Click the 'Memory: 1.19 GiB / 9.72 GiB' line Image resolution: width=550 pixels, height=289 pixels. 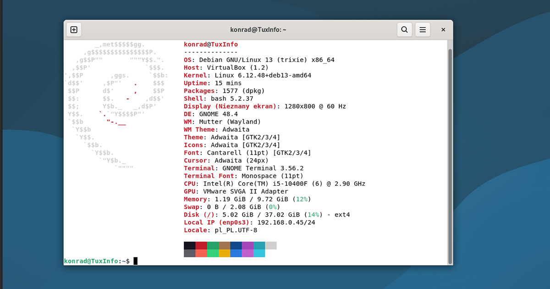coord(247,199)
